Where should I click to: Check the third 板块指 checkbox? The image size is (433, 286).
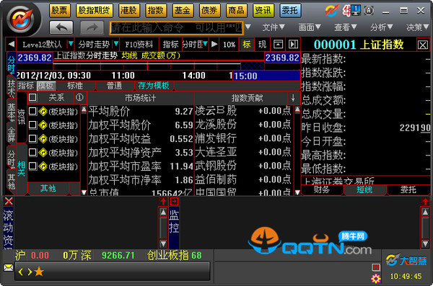pyautogui.click(x=32, y=138)
